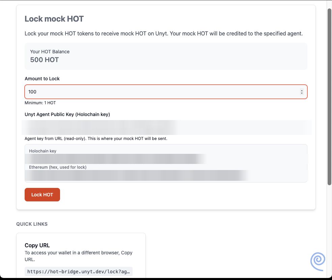The height and width of the screenshot is (280, 332).
Task: Click the "Lock mock HOT" heading
Action: coord(54,19)
